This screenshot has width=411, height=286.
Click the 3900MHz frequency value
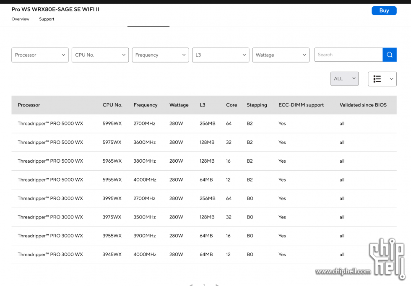pyautogui.click(x=144, y=236)
